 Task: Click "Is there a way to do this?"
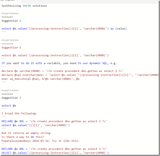22,137
